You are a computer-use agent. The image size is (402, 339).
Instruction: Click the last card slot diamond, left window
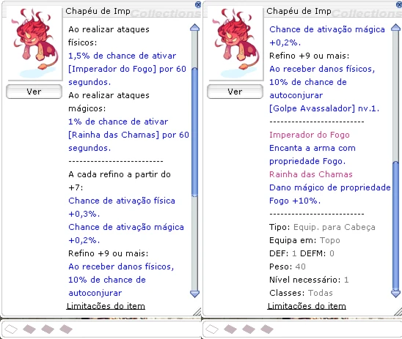pyautogui.click(x=66, y=329)
